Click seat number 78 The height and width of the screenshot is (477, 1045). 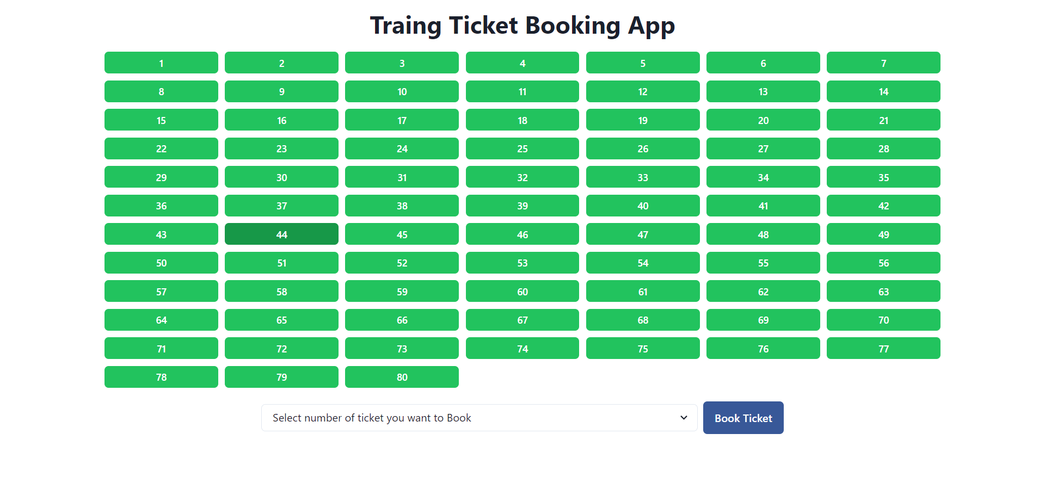tap(161, 377)
